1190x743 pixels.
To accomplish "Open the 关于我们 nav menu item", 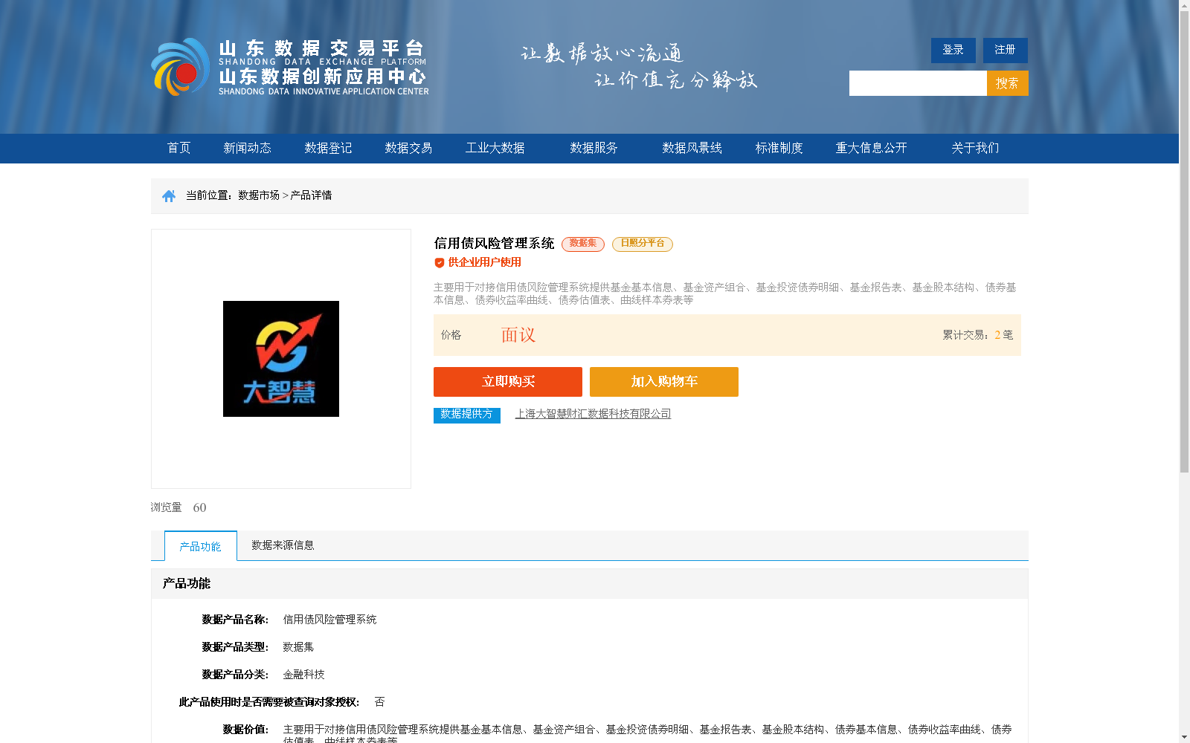I will [976, 148].
